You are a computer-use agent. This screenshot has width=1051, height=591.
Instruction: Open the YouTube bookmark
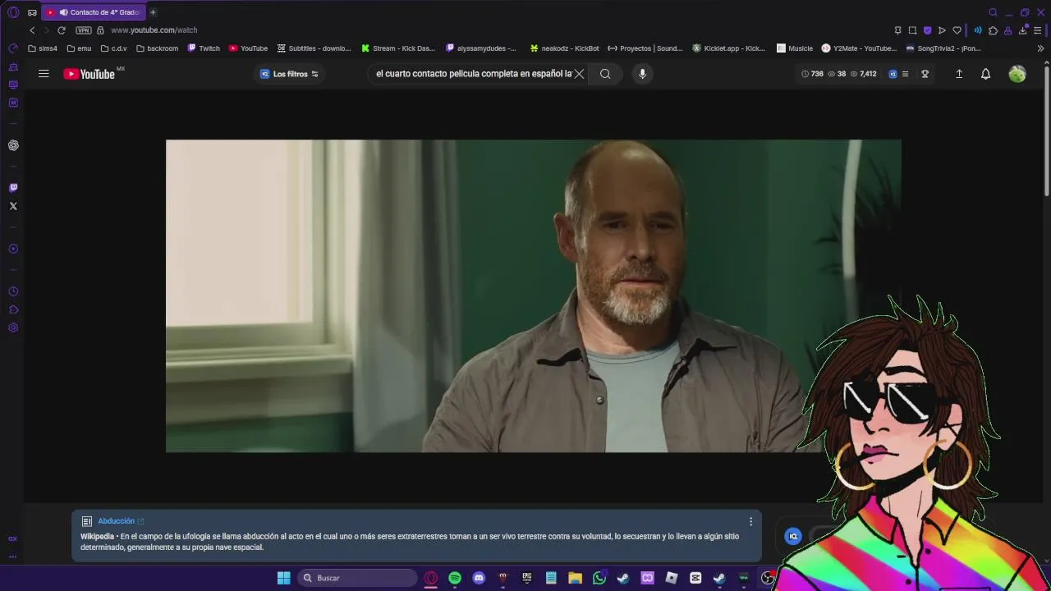(248, 48)
